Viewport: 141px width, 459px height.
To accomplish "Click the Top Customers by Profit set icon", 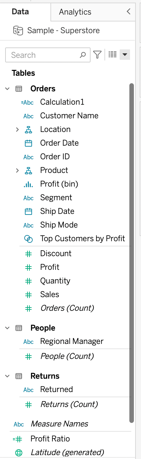I will (x=28, y=239).
